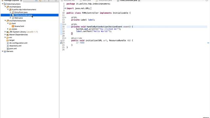
Task: Collapse the it.polito.tdp.indovinanumero package
Action: point(8,10)
